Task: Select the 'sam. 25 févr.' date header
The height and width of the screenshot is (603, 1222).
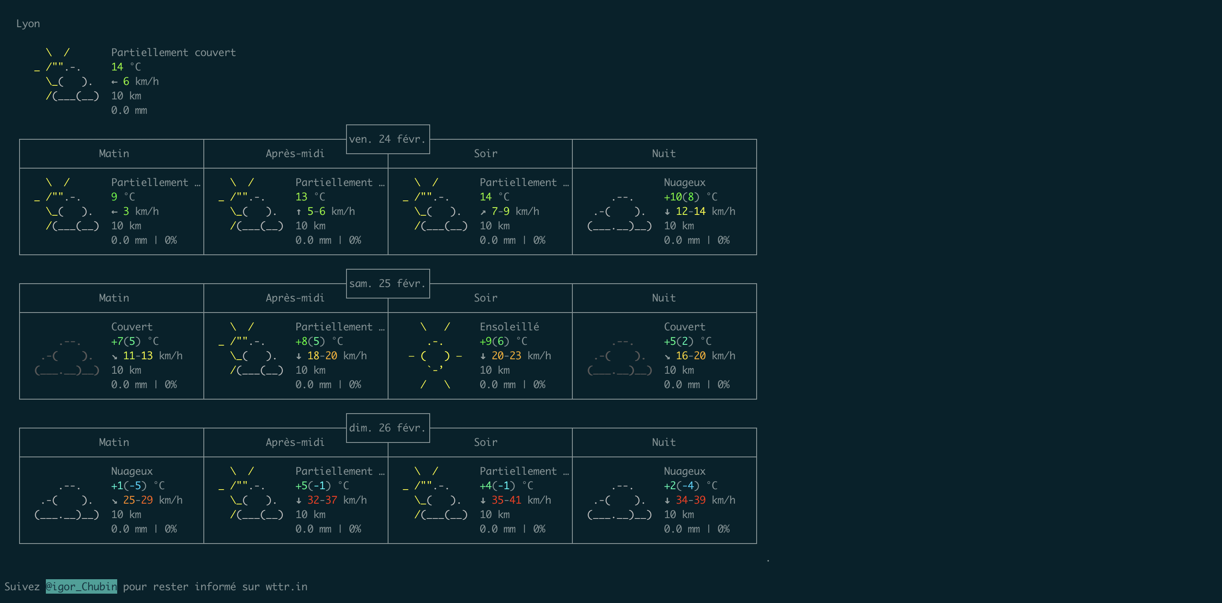Action: click(x=388, y=283)
